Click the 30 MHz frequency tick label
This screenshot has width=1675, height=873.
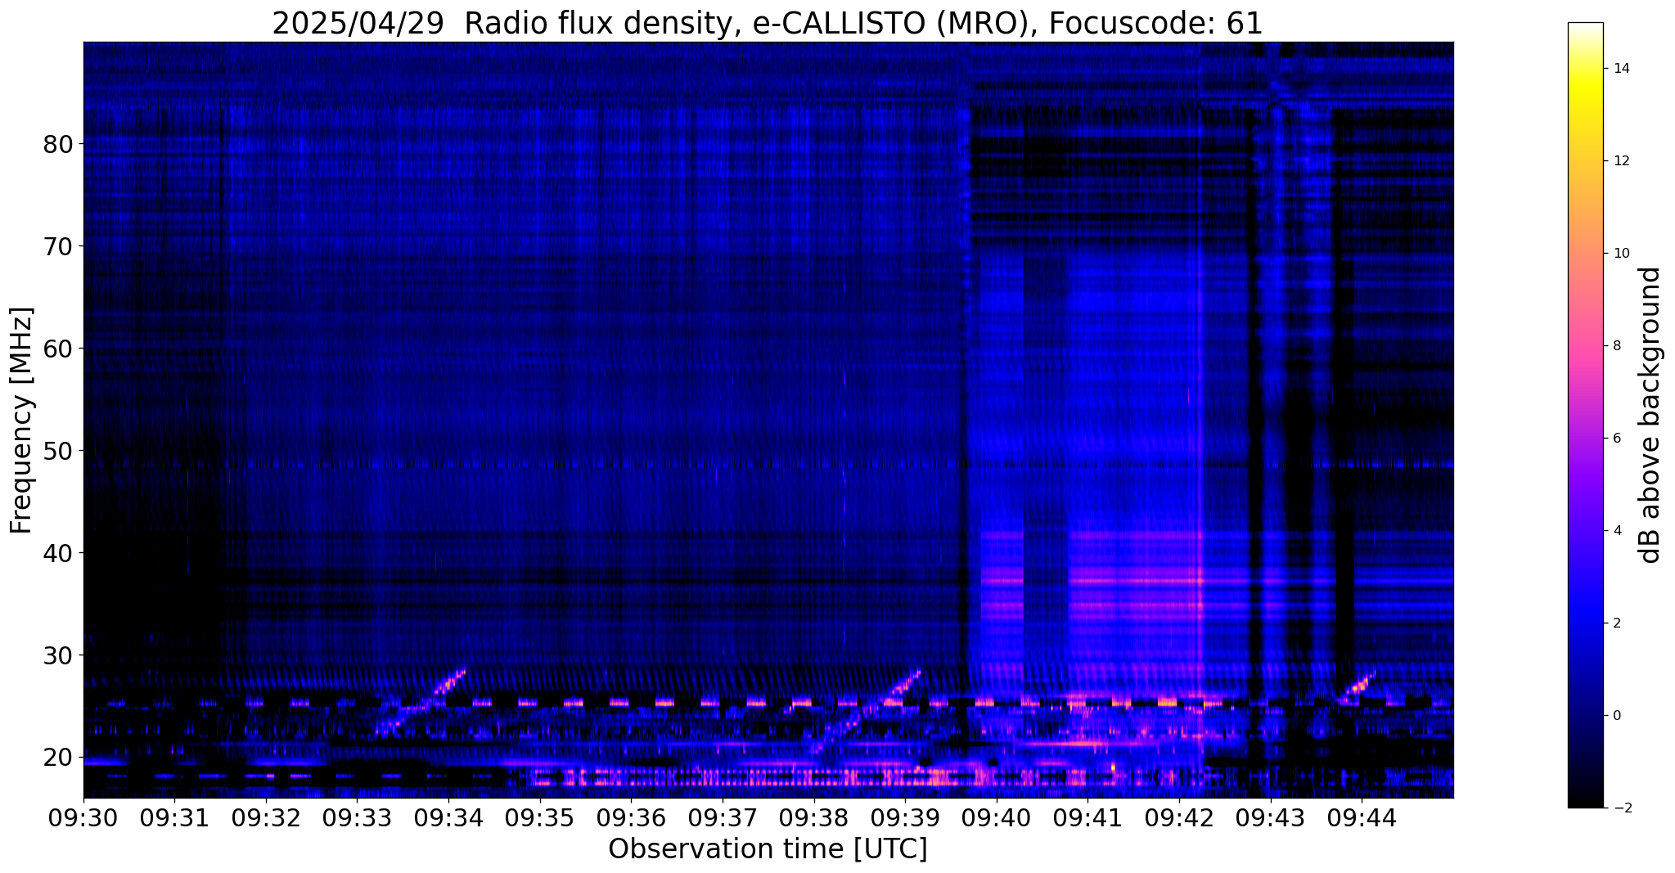[x=58, y=655]
